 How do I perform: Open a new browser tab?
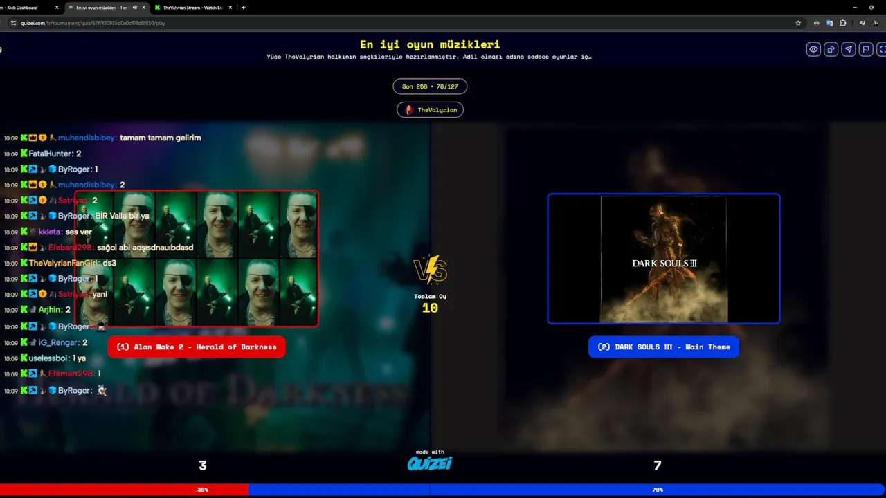[243, 8]
